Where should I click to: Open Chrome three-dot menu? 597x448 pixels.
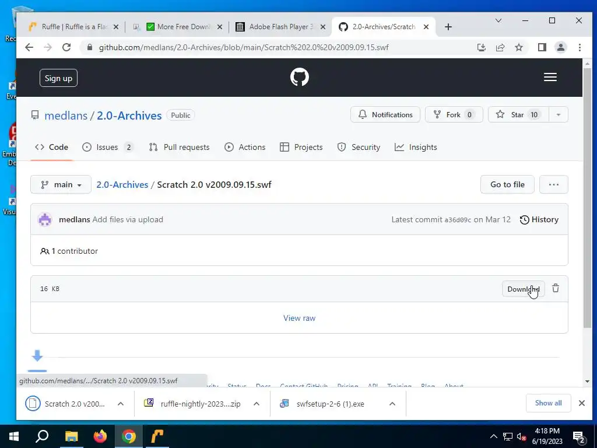(x=580, y=47)
